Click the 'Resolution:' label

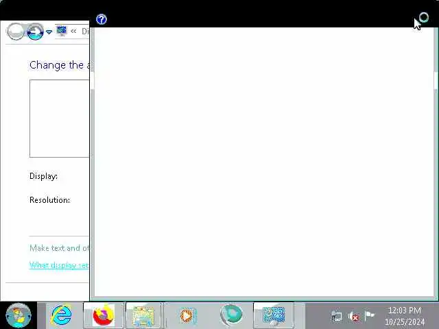click(x=50, y=200)
